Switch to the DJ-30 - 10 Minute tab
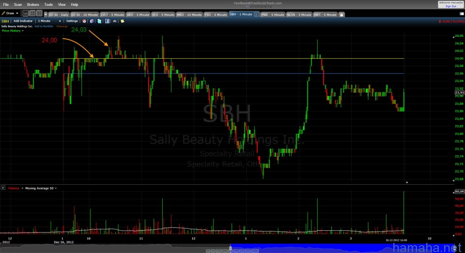This screenshot has width=465, height=253. [84, 15]
